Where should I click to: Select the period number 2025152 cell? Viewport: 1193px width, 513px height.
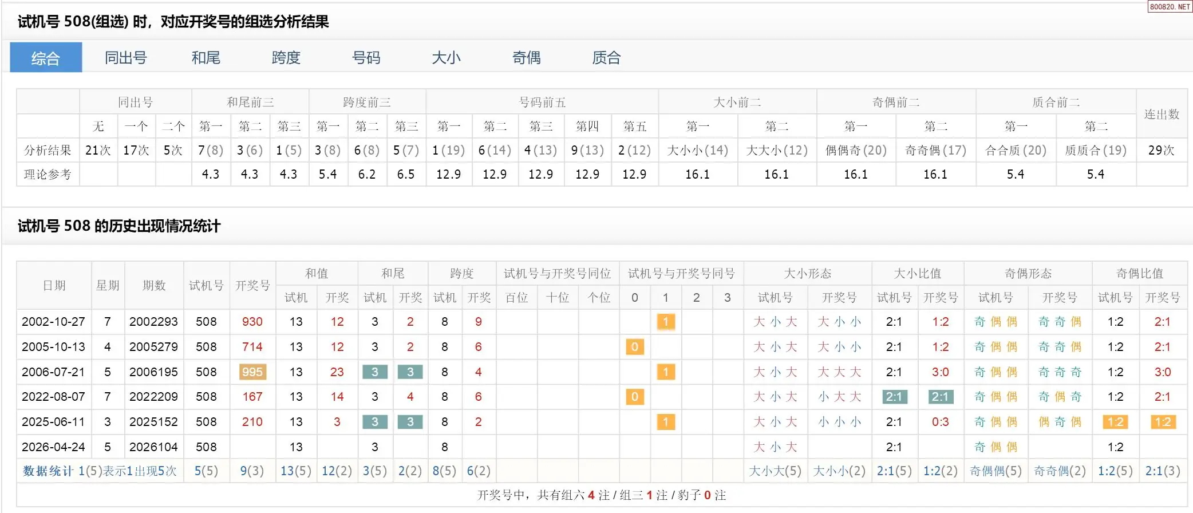click(153, 422)
